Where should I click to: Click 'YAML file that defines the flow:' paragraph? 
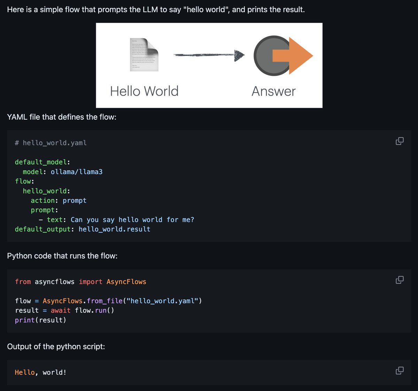coord(62,117)
